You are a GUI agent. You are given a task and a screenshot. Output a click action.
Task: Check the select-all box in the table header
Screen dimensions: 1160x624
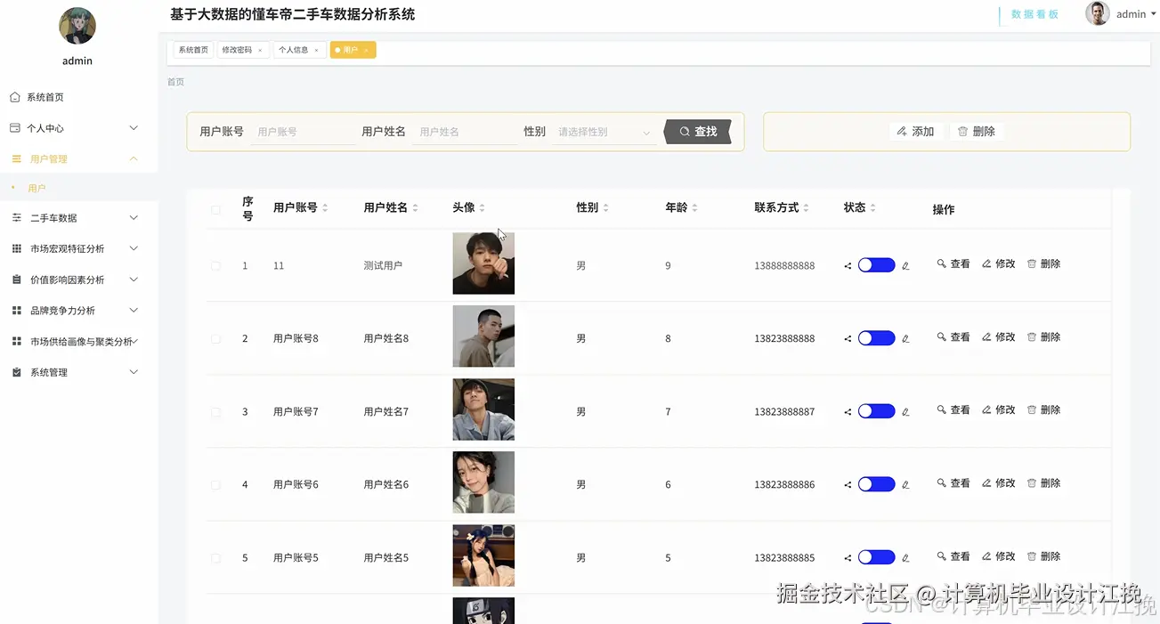tap(215, 210)
